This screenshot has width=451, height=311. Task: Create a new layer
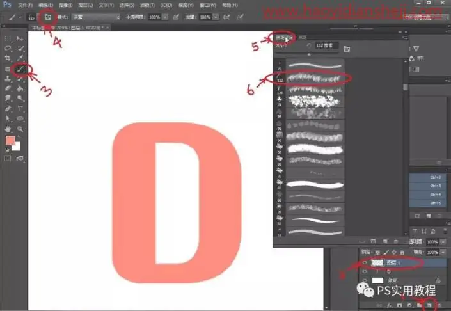coord(429,305)
